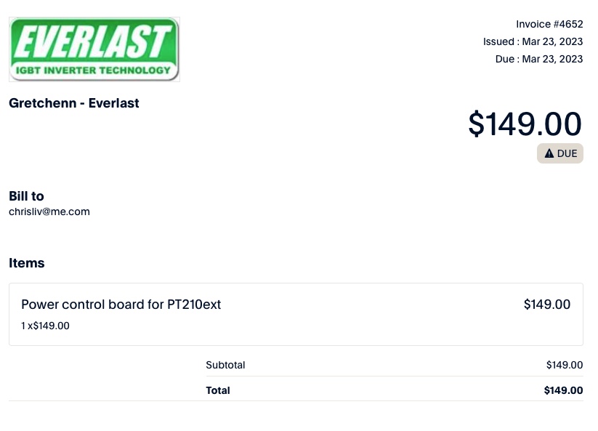Screen dimensions: 598x431
Task: Click the bold Total amount $149.00
Action: 563,390
